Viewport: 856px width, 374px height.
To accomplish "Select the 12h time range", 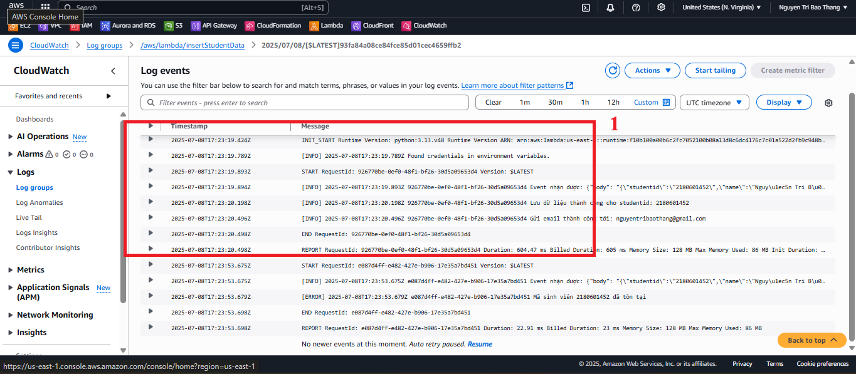I will (x=613, y=102).
